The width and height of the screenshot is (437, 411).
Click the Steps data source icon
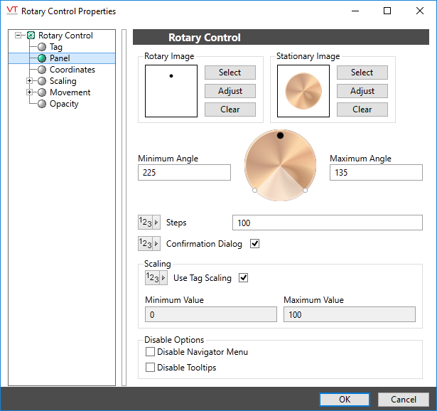click(x=149, y=223)
